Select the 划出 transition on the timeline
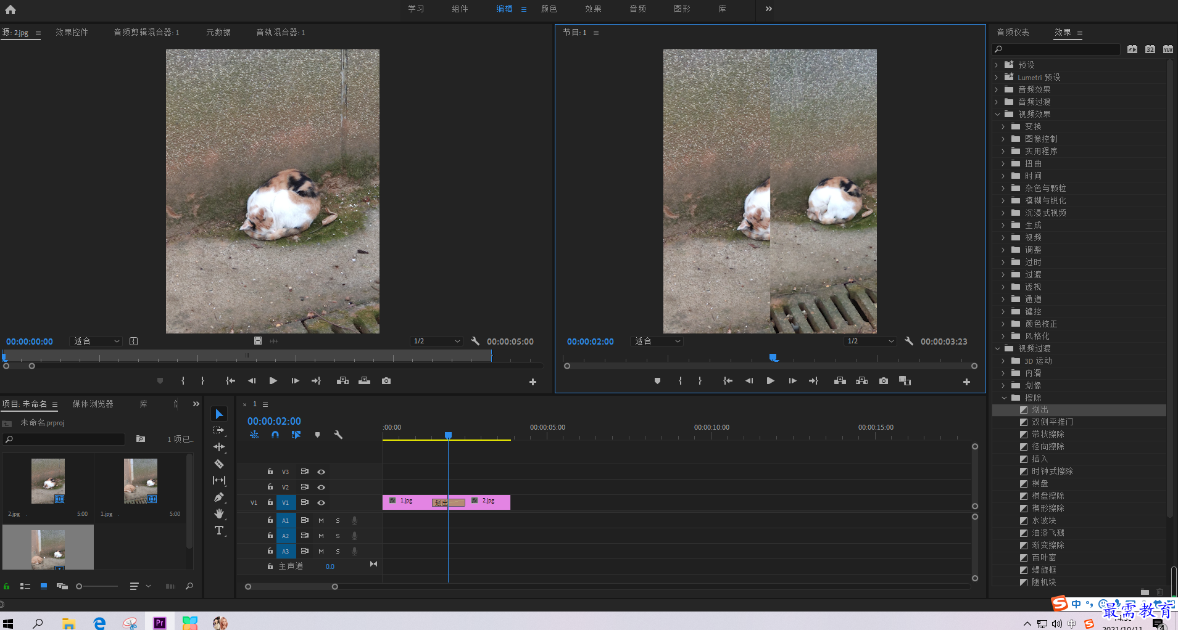1178x630 pixels. pos(448,502)
